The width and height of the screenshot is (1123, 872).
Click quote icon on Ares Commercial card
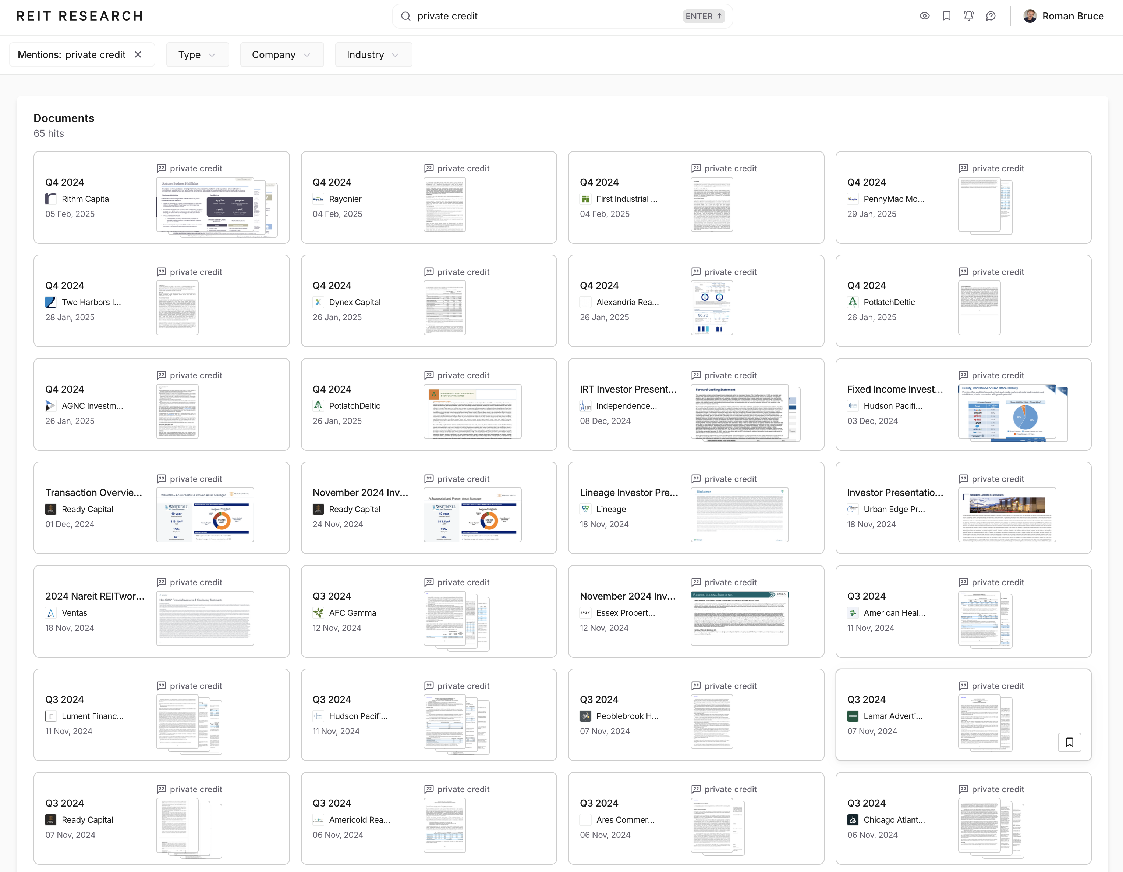tap(696, 789)
